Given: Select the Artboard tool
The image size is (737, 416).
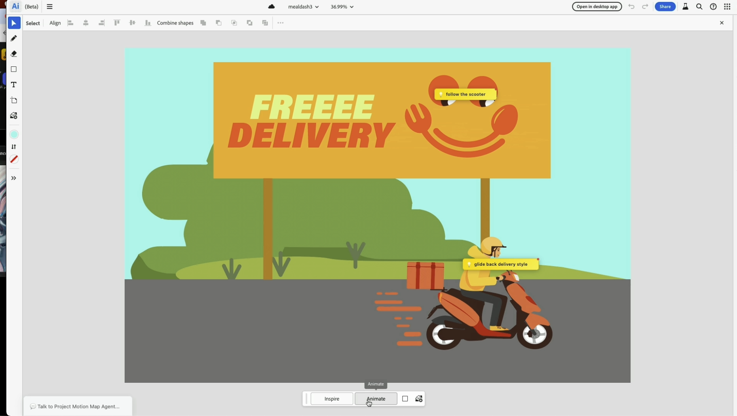Looking at the screenshot, I should click(x=14, y=100).
